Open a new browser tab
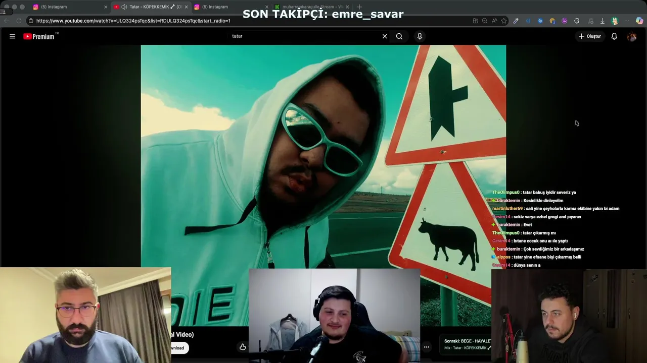This screenshot has width=647, height=363. click(x=359, y=7)
